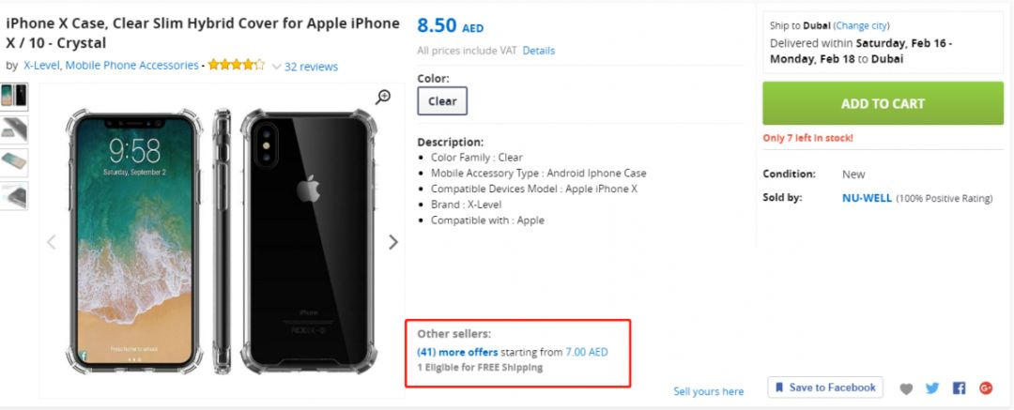Click Sell yours here link
The height and width of the screenshot is (410, 1014).
click(x=709, y=391)
